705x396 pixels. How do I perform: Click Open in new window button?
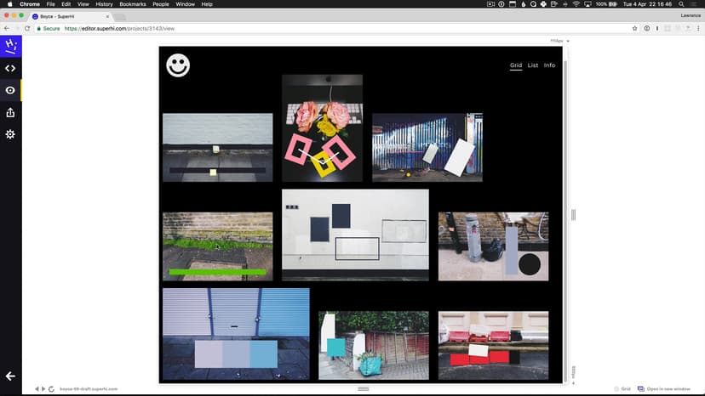coord(664,388)
